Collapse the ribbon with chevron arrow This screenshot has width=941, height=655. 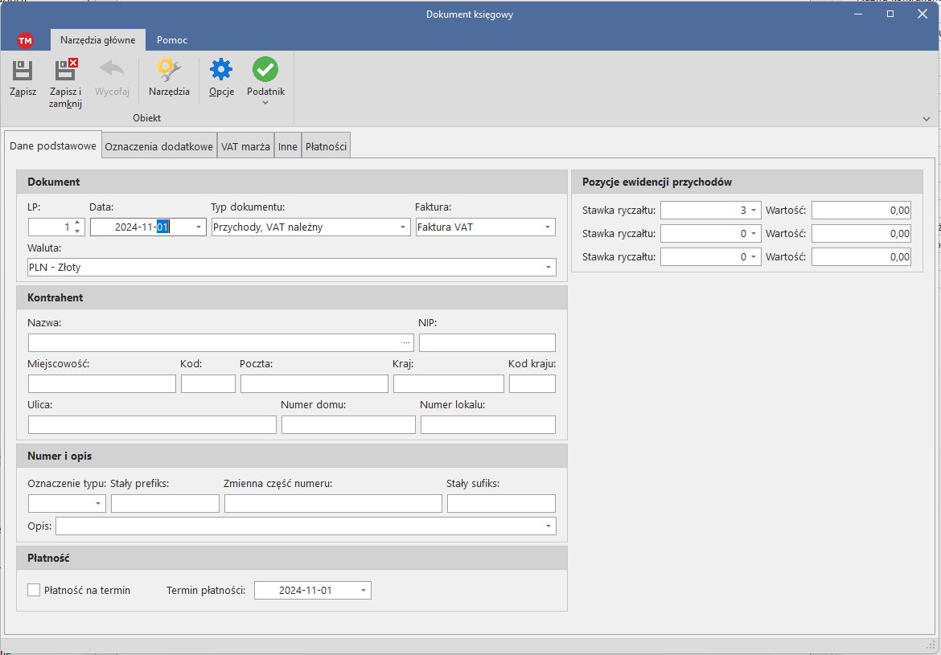point(927,119)
